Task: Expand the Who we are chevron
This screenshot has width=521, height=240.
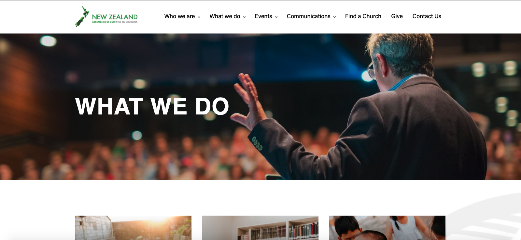Action: (199, 17)
